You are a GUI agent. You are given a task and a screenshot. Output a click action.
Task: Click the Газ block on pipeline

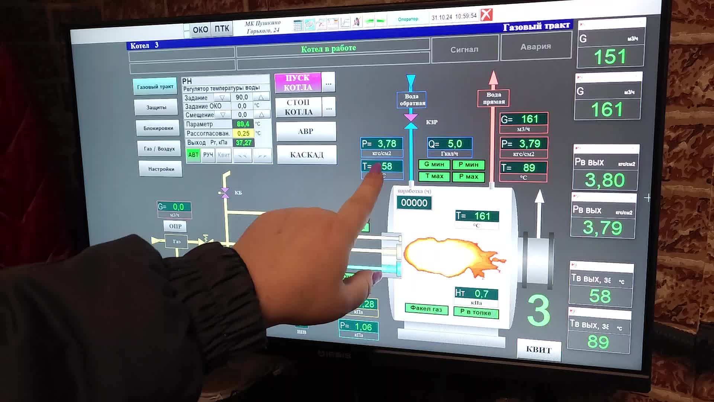177,241
